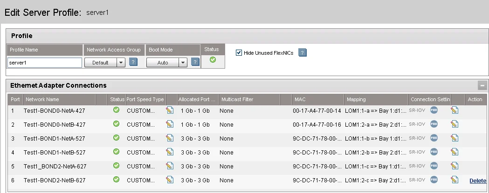Uncheck Hide Unused FlexNICs checkbox
This screenshot has width=489, height=193.
pyautogui.click(x=239, y=52)
